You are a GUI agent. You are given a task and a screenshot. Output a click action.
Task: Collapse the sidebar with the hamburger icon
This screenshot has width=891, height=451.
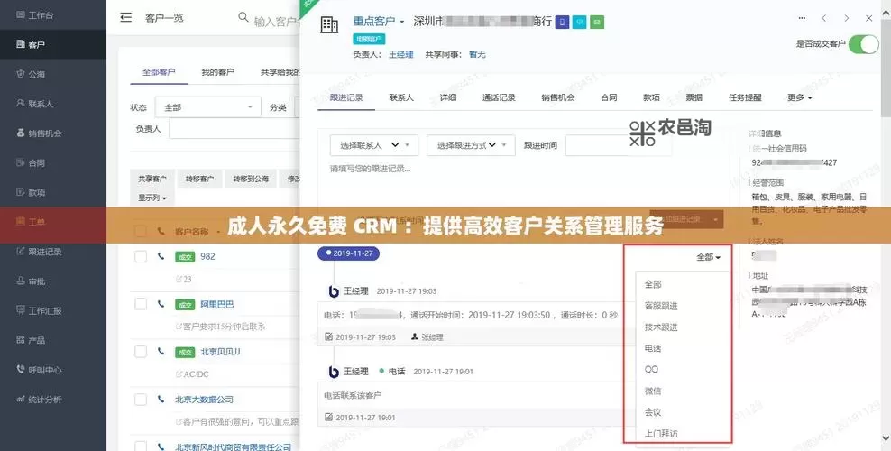coord(126,18)
